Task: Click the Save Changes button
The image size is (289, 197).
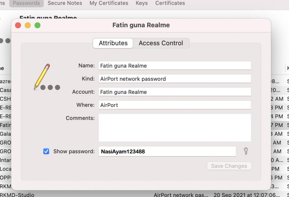Action: pos(229,166)
